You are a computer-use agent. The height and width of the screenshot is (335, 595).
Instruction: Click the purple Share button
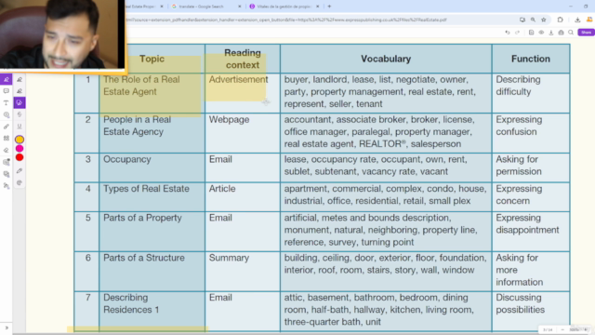click(x=587, y=33)
